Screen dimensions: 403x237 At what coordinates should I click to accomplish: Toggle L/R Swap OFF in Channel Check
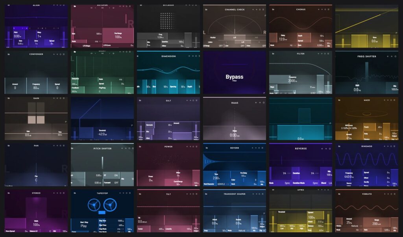(x=220, y=46)
